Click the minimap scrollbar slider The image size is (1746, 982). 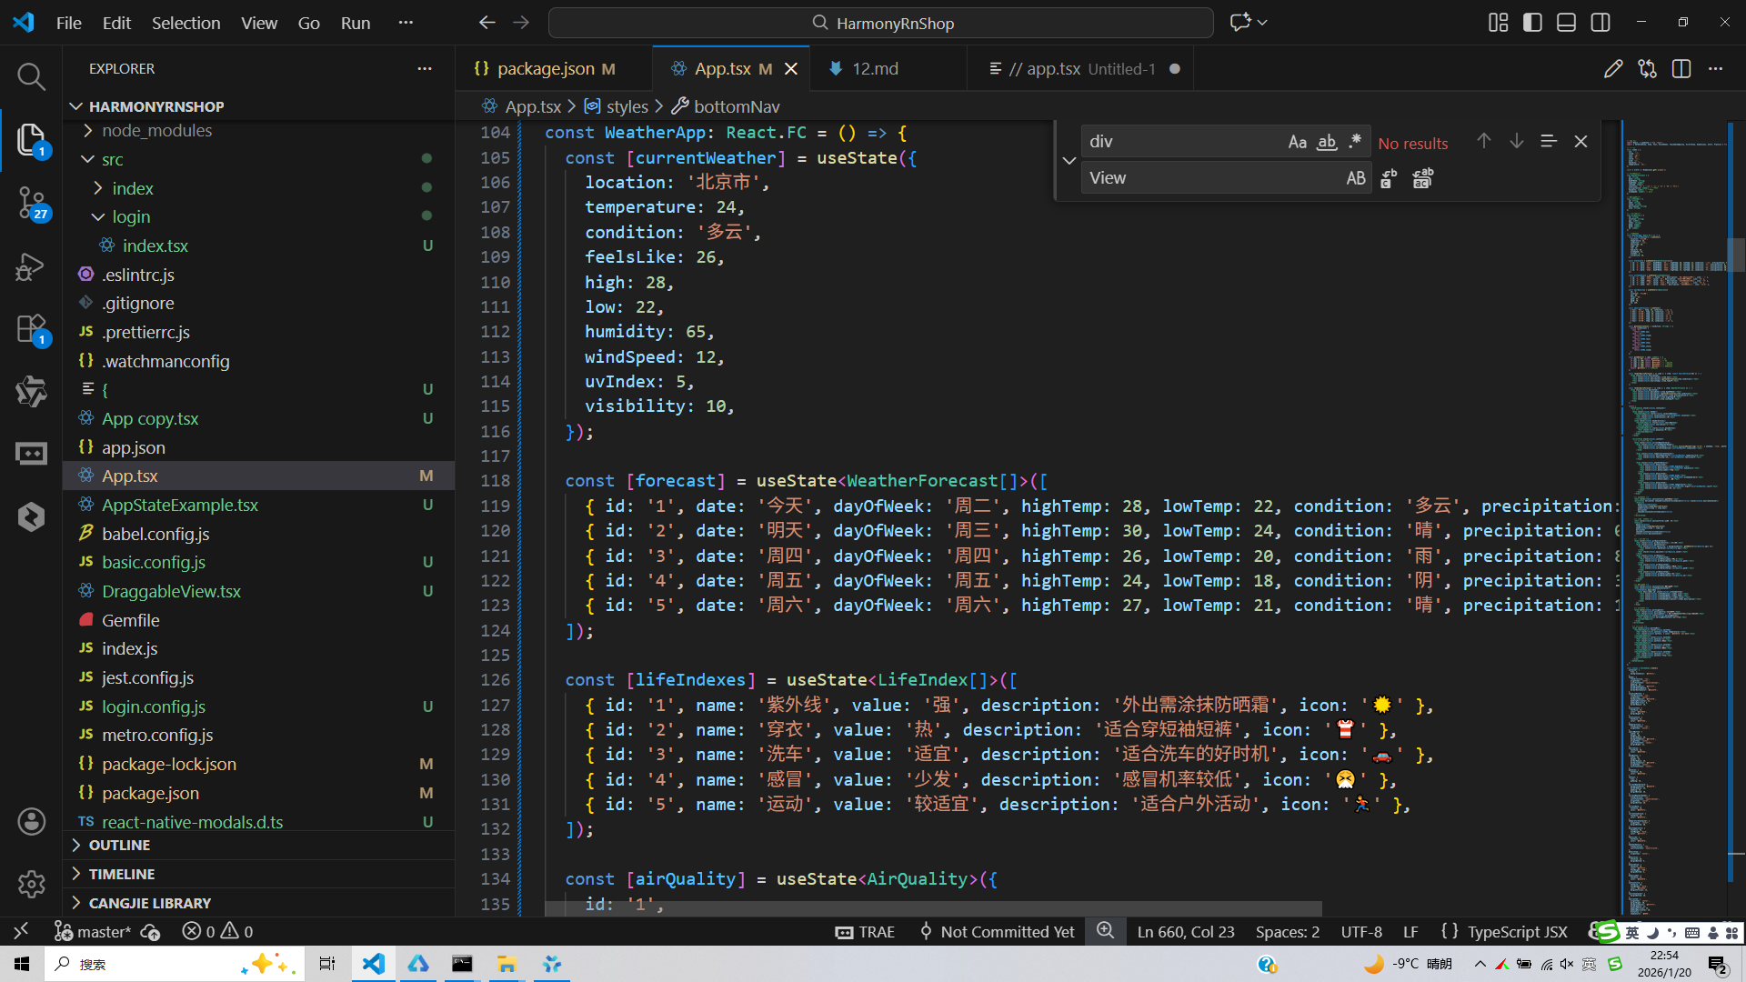pos(1736,255)
